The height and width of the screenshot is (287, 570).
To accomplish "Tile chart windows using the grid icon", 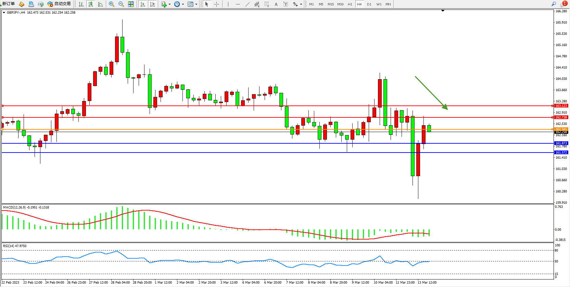I will click(x=131, y=4).
